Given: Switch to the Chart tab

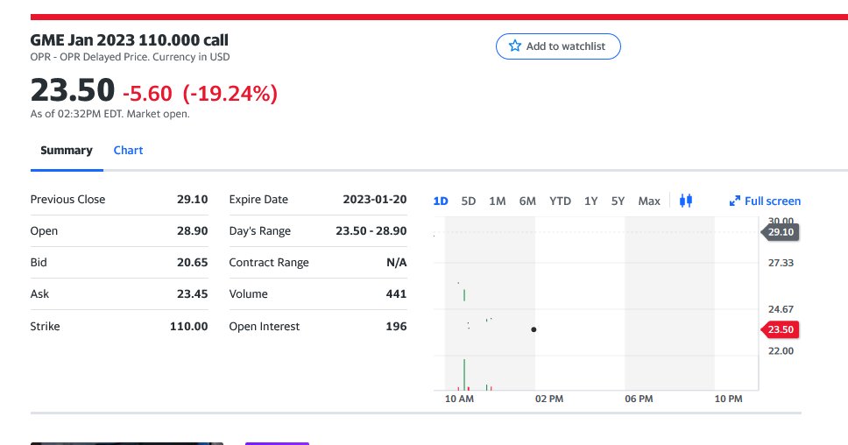Looking at the screenshot, I should 128,151.
